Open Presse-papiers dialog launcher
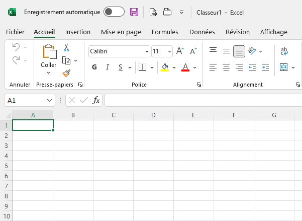This screenshot has width=302, height=221. (x=80, y=85)
